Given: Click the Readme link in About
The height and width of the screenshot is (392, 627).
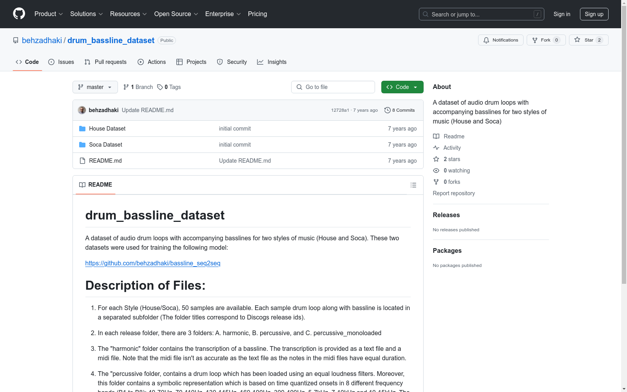Looking at the screenshot, I should (x=449, y=136).
